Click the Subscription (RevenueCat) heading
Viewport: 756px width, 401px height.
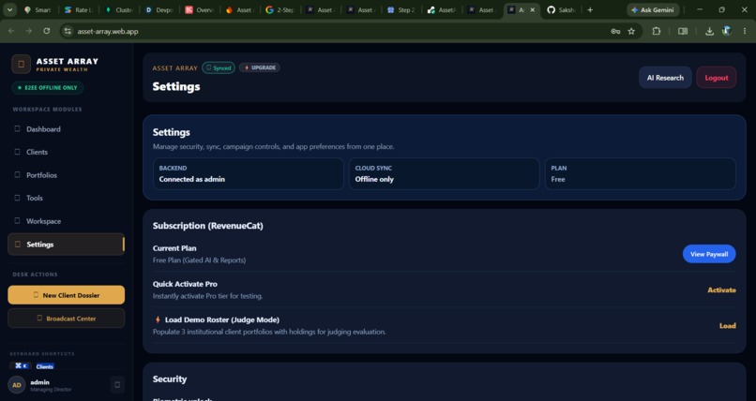208,225
